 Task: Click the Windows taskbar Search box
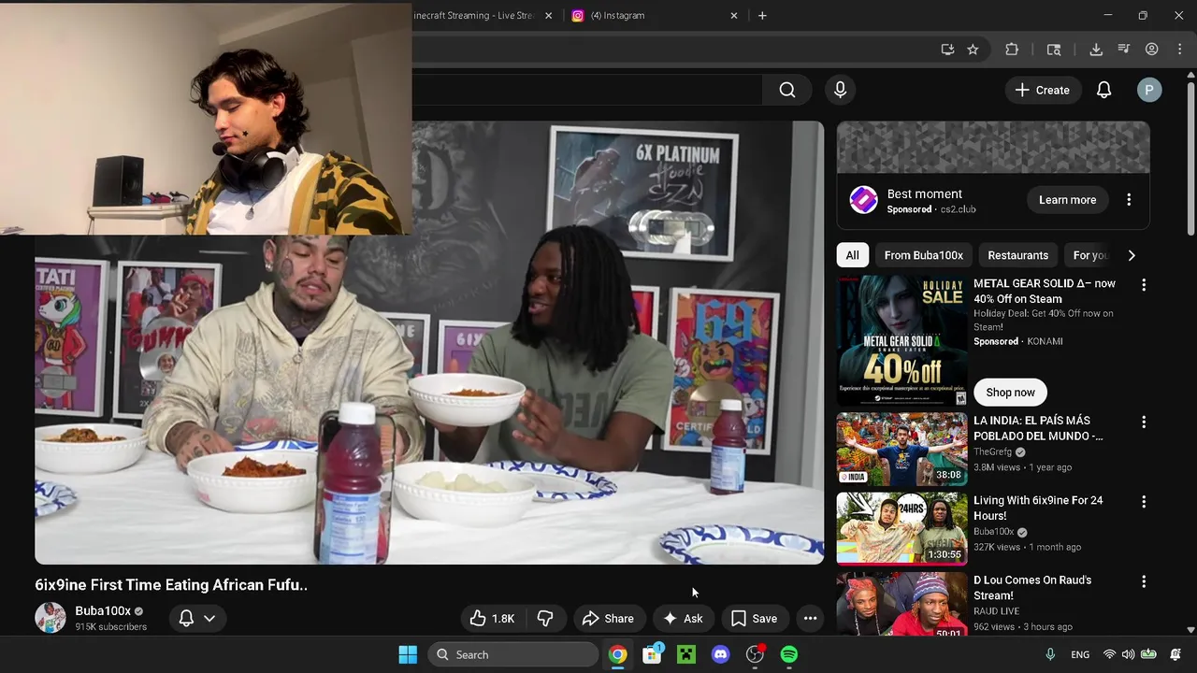click(x=513, y=654)
